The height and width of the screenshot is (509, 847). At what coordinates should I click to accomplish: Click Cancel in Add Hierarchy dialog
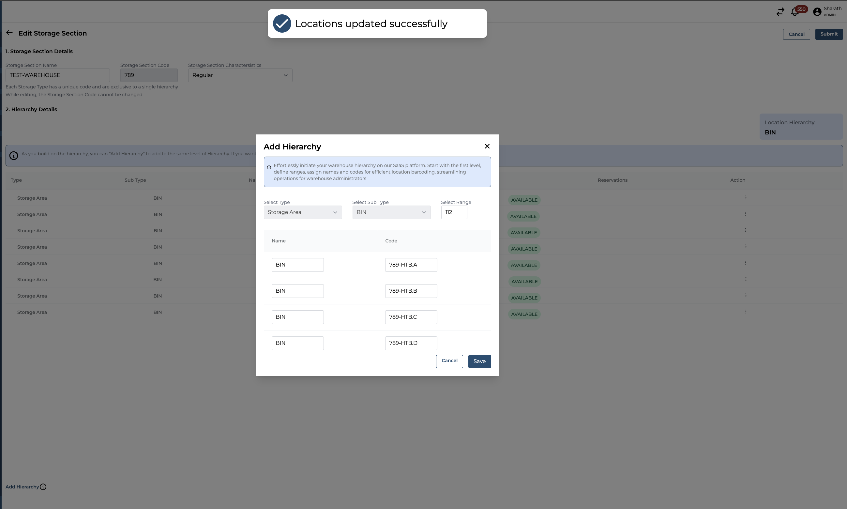click(x=449, y=361)
